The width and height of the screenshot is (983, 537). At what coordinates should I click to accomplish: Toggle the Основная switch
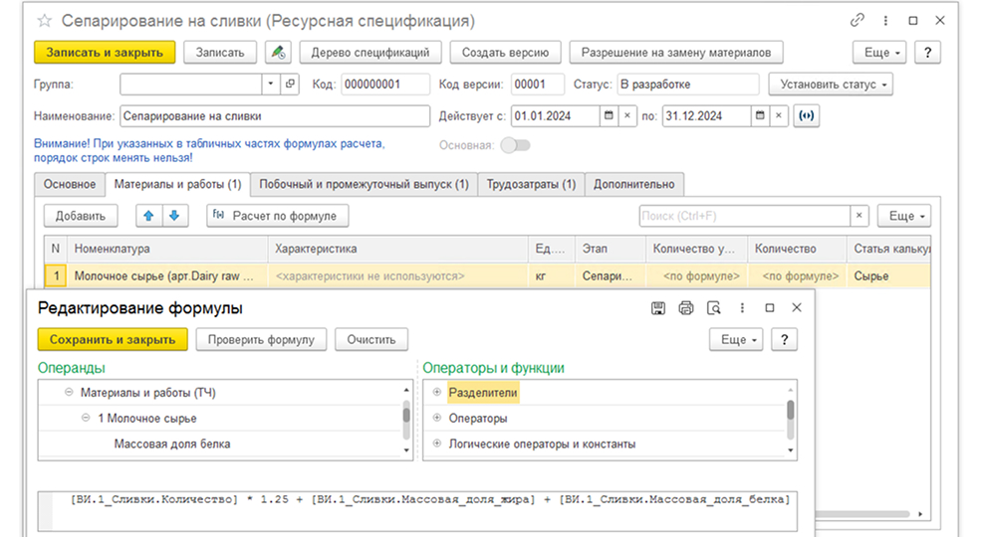pos(515,145)
